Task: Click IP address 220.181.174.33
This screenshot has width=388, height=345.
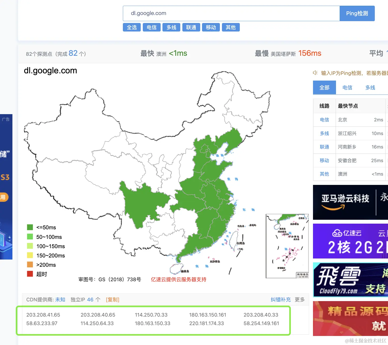Action: pos(206,323)
